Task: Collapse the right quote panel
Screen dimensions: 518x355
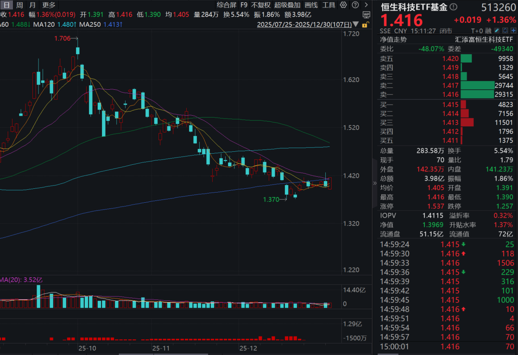Action: [x=375, y=183]
